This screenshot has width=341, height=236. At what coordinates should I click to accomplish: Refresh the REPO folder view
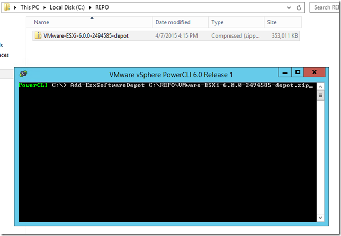(x=299, y=8)
